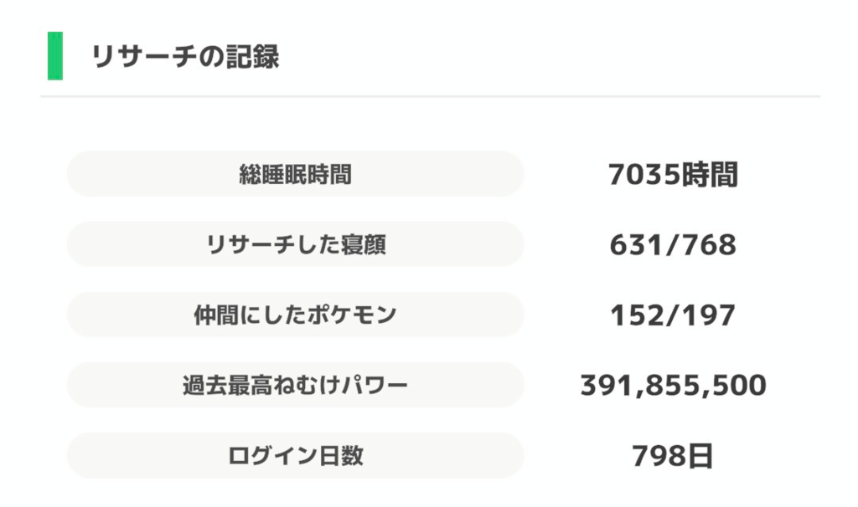Select the 391,855,500 drowsy power value
The image size is (858, 507).
(x=673, y=386)
